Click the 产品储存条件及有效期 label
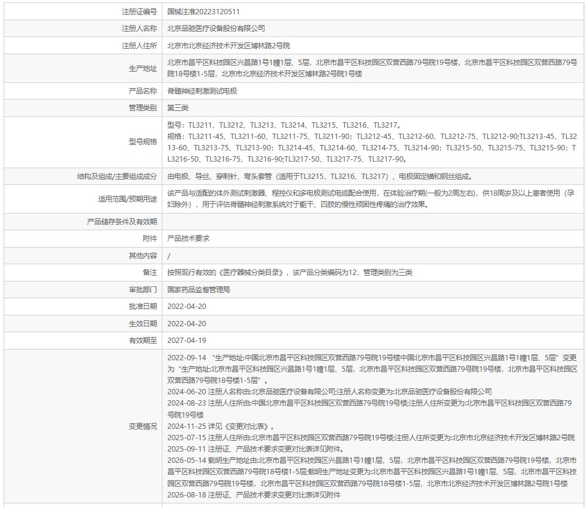This screenshot has width=588, height=507. point(122,221)
